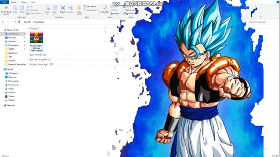Click Select none in Select group

[129, 10]
